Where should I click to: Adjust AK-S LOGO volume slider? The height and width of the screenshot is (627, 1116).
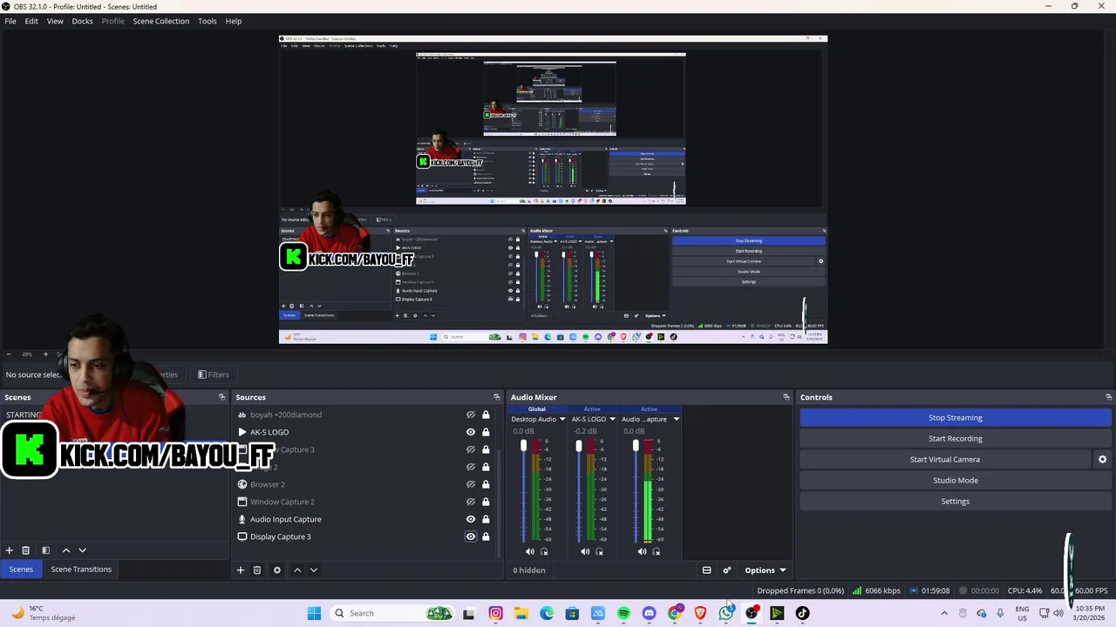coord(578,447)
